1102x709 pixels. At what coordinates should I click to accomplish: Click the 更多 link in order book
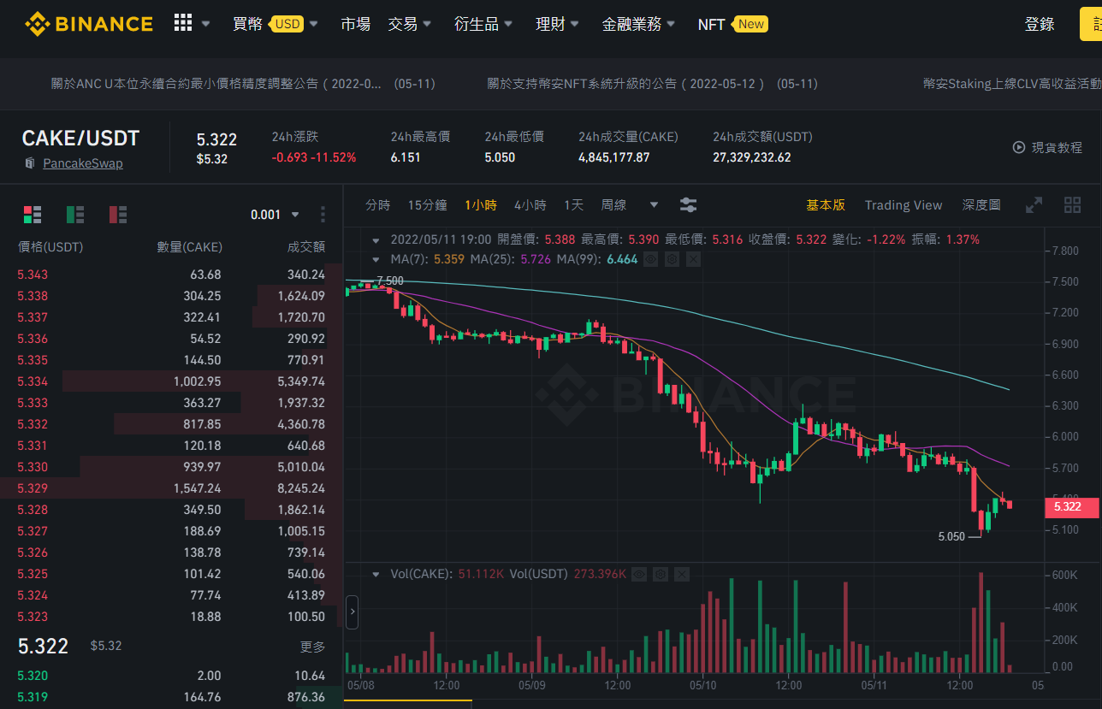(313, 647)
